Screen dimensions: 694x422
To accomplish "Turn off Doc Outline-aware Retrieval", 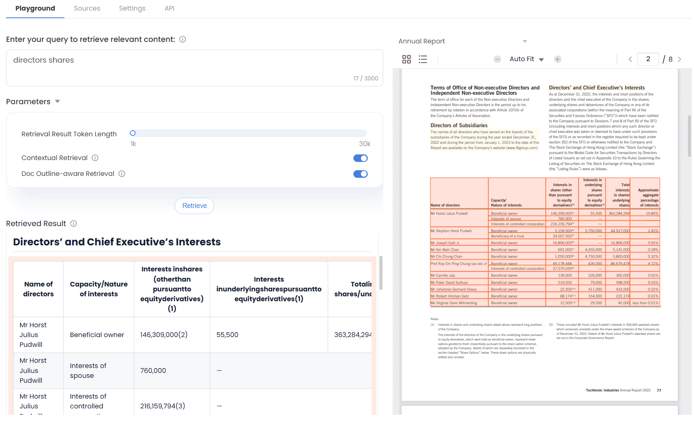I will (x=360, y=174).
